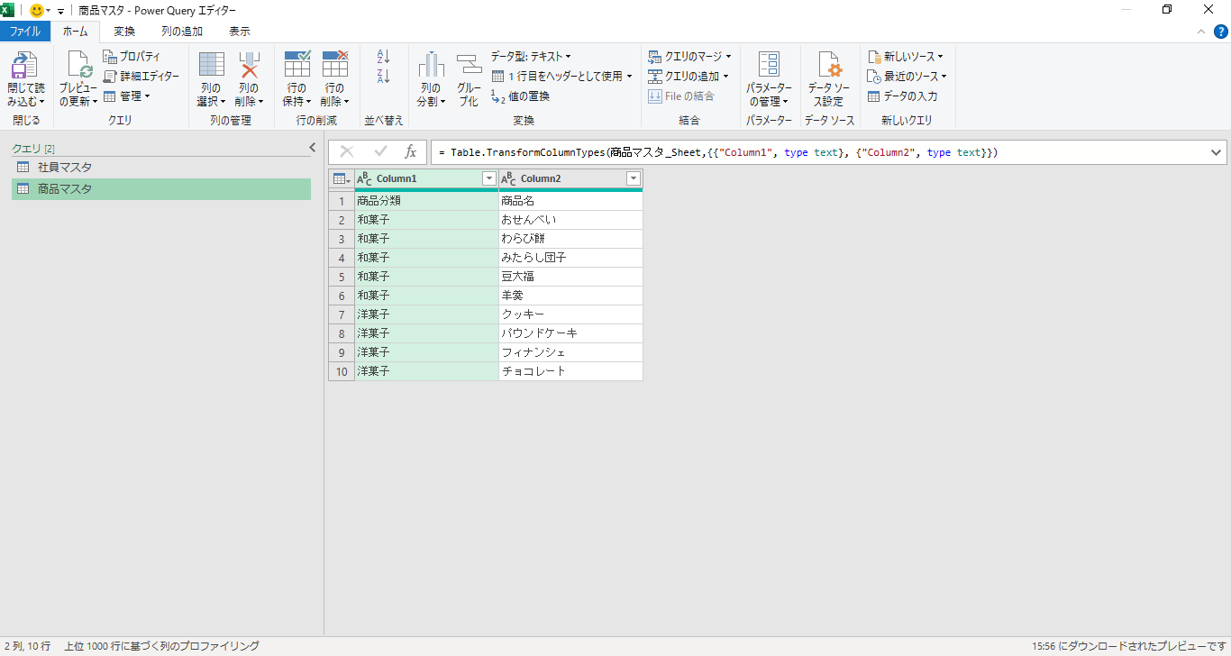This screenshot has width=1231, height=656.
Task: Open the File (ファイル) tab
Action: tap(25, 32)
